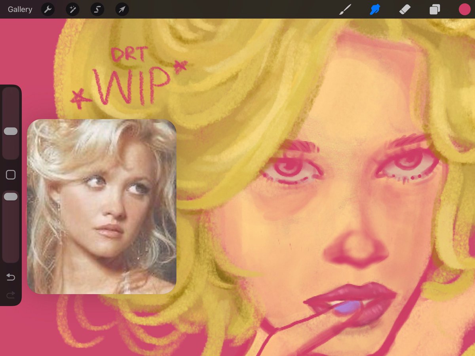The width and height of the screenshot is (475, 356).
Task: Open the Layers panel
Action: click(x=435, y=9)
